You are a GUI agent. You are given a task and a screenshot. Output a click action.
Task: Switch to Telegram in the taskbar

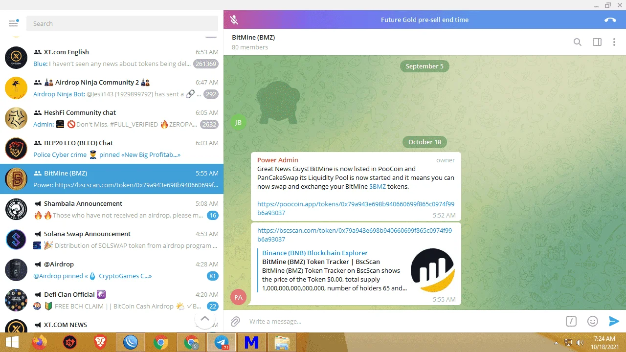[222, 342]
